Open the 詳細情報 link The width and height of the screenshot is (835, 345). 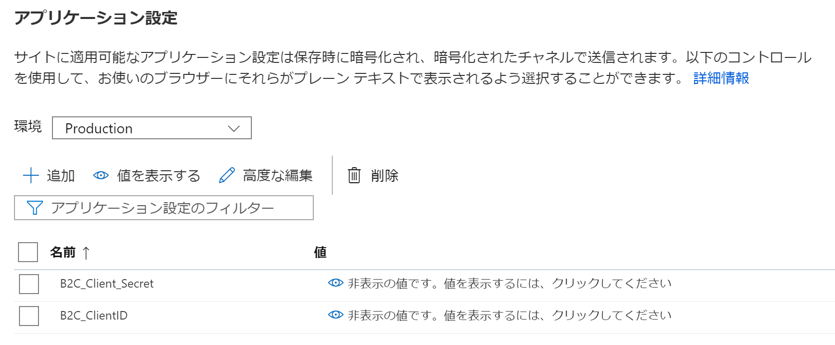[x=720, y=78]
